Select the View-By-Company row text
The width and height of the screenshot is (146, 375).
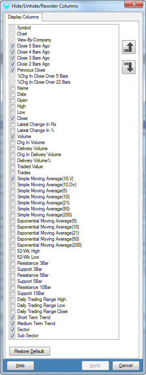[x=34, y=40]
